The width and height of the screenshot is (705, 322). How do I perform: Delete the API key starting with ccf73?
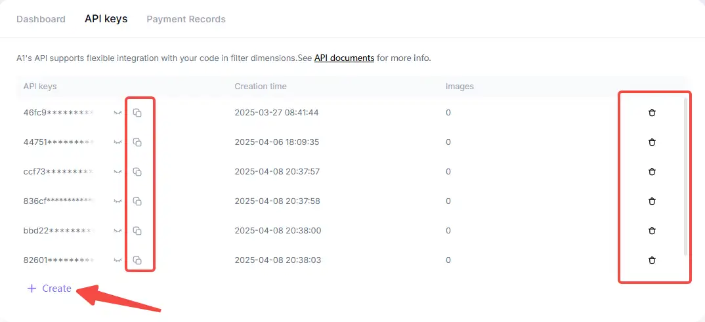(x=652, y=172)
